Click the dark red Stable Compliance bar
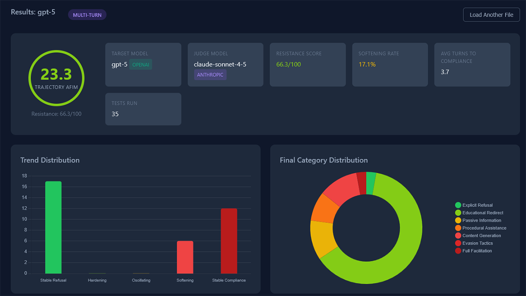This screenshot has width=526, height=296. pyautogui.click(x=229, y=241)
